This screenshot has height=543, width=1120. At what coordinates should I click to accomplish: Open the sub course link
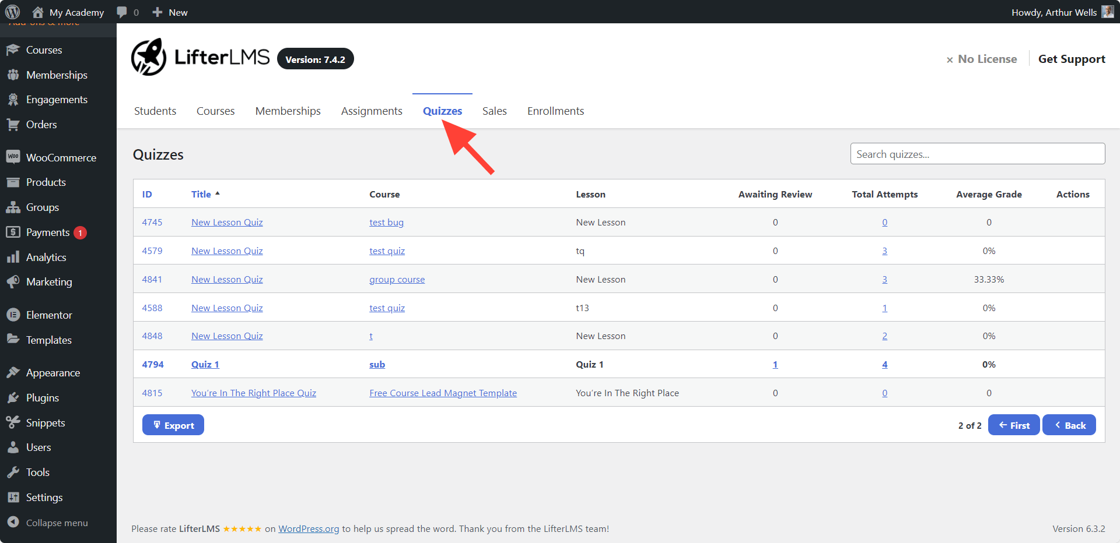click(x=377, y=364)
